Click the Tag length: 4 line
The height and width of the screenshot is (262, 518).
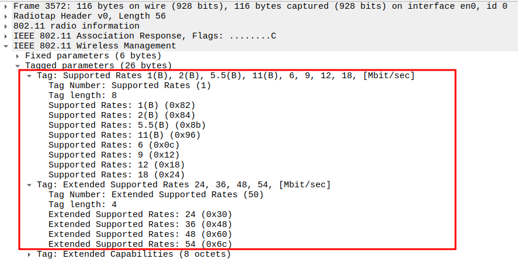click(82, 204)
